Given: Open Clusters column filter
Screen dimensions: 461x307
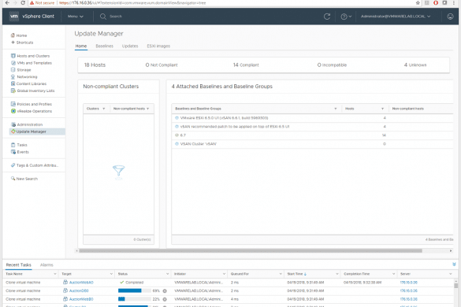Looking at the screenshot, I should pos(103,109).
